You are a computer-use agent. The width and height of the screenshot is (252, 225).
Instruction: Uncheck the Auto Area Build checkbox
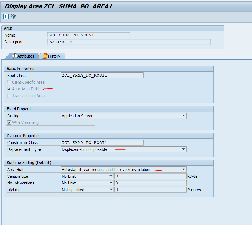(x=9, y=89)
